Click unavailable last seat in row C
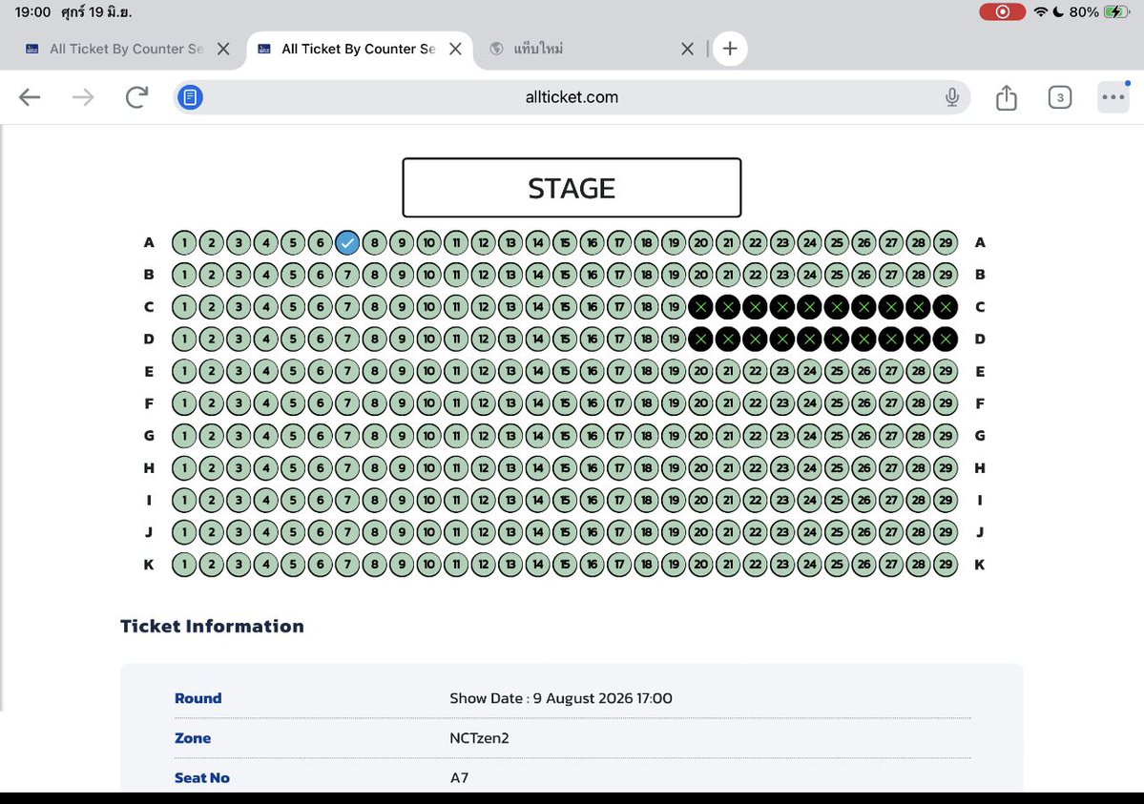The width and height of the screenshot is (1144, 804). pyautogui.click(x=946, y=306)
